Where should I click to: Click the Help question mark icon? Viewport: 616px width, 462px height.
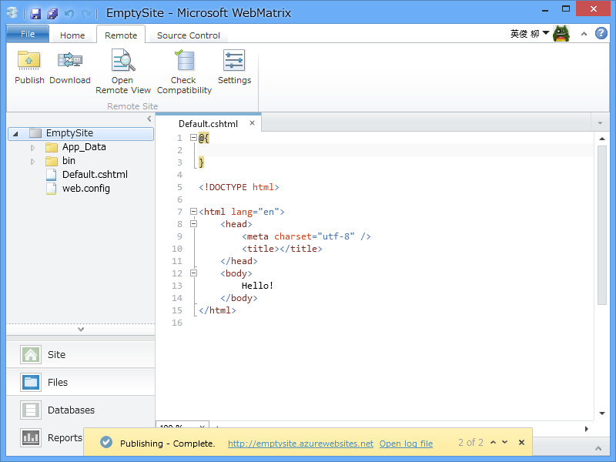(x=601, y=33)
